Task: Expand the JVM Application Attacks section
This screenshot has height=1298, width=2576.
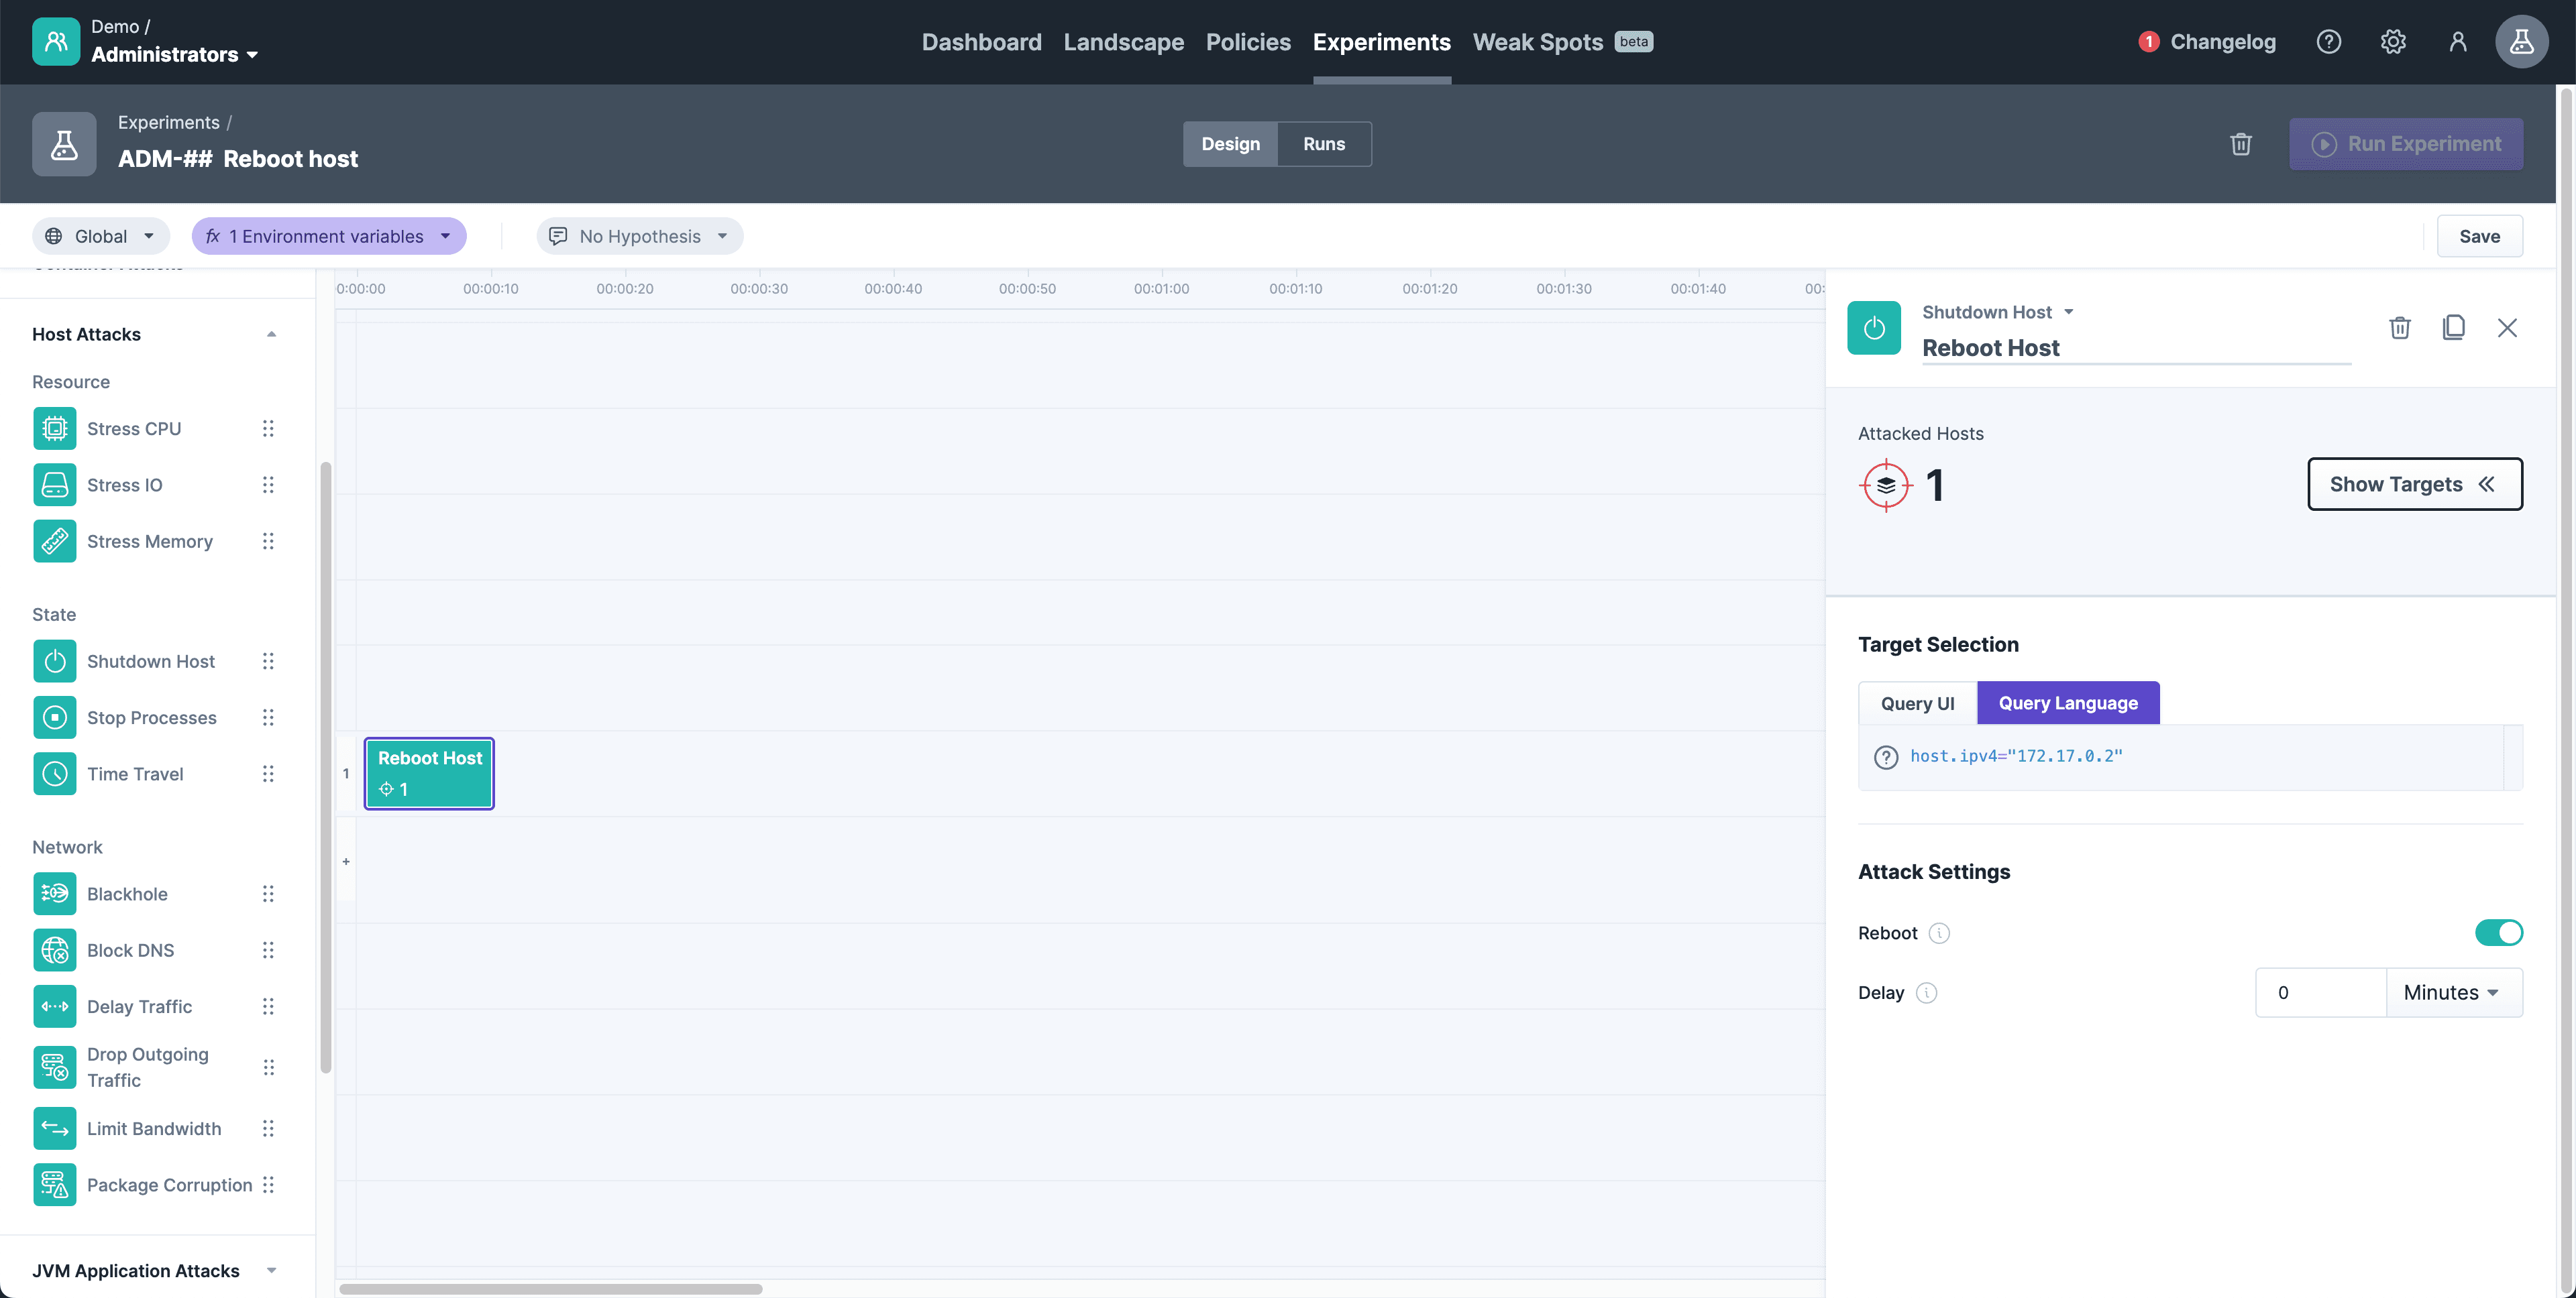Action: [x=271, y=1270]
